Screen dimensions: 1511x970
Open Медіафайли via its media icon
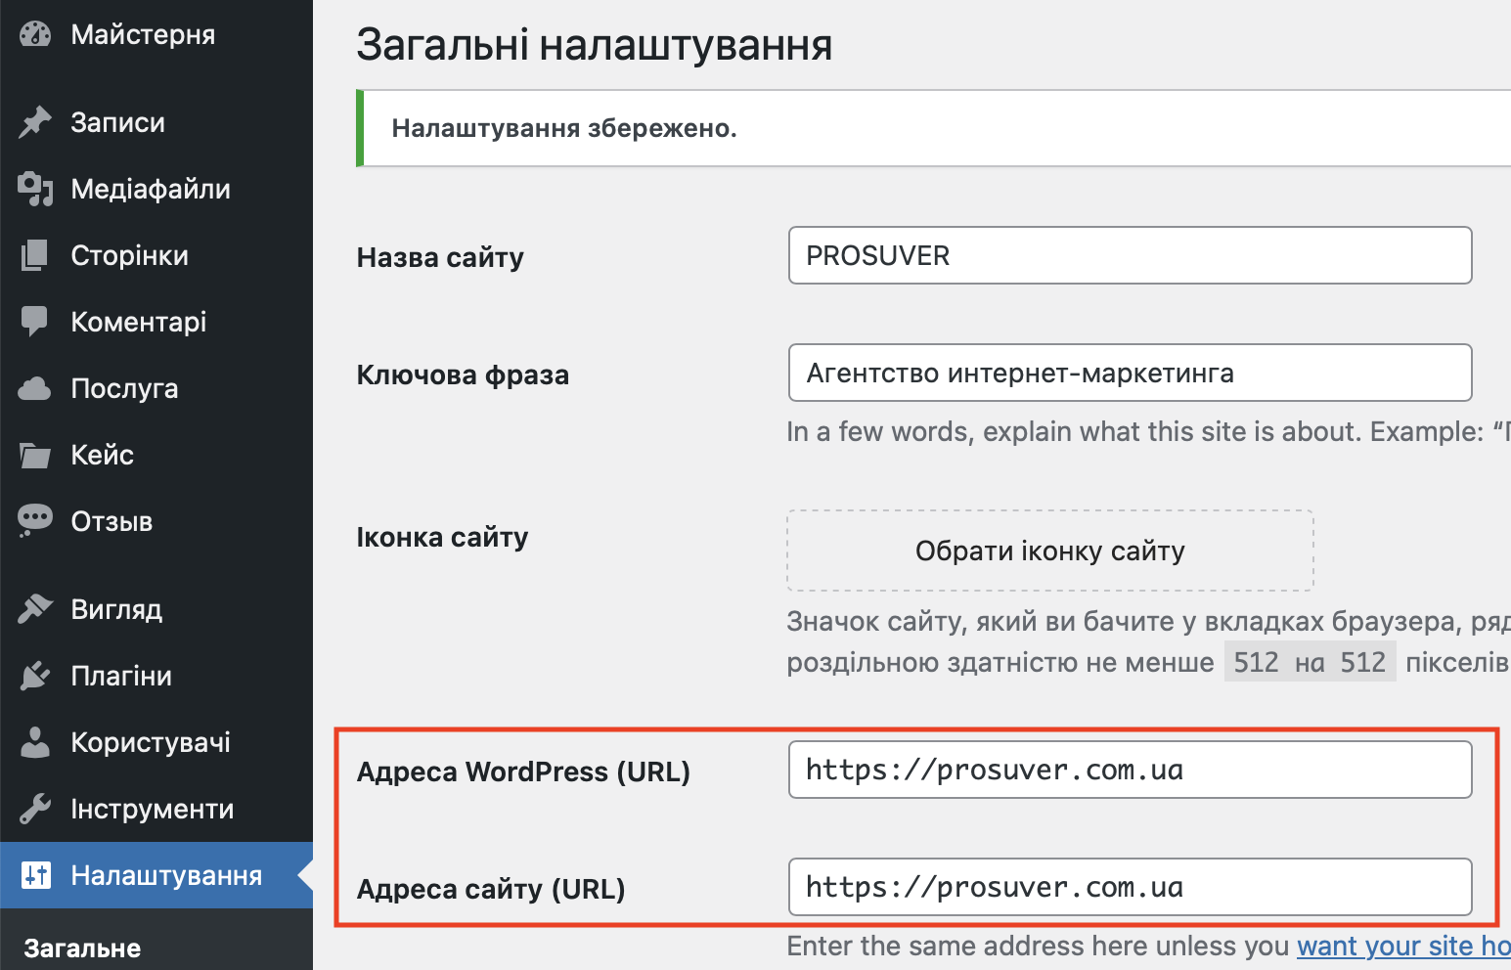click(35, 189)
